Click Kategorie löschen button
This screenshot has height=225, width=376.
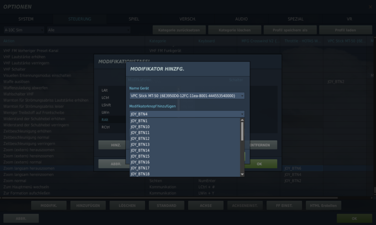point(235,30)
